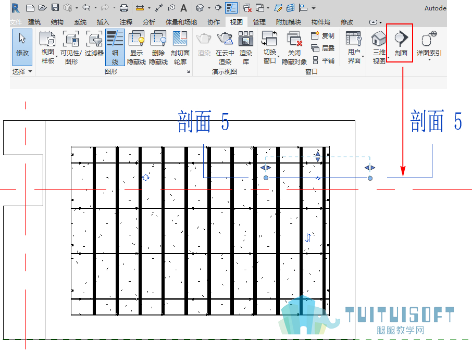Switch to the 注释 ribbon tab
The image size is (472, 352).
click(126, 22)
